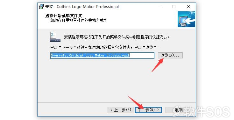
Task: Click inside the SourceTec folder path field
Action: click(x=102, y=55)
